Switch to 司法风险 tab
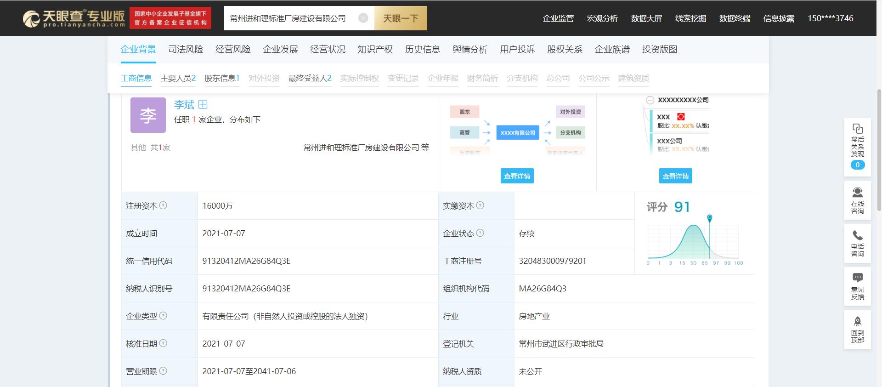The image size is (882, 387). click(186, 50)
